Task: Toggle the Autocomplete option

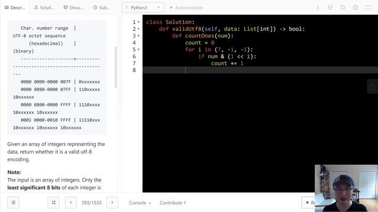Action: point(187,8)
